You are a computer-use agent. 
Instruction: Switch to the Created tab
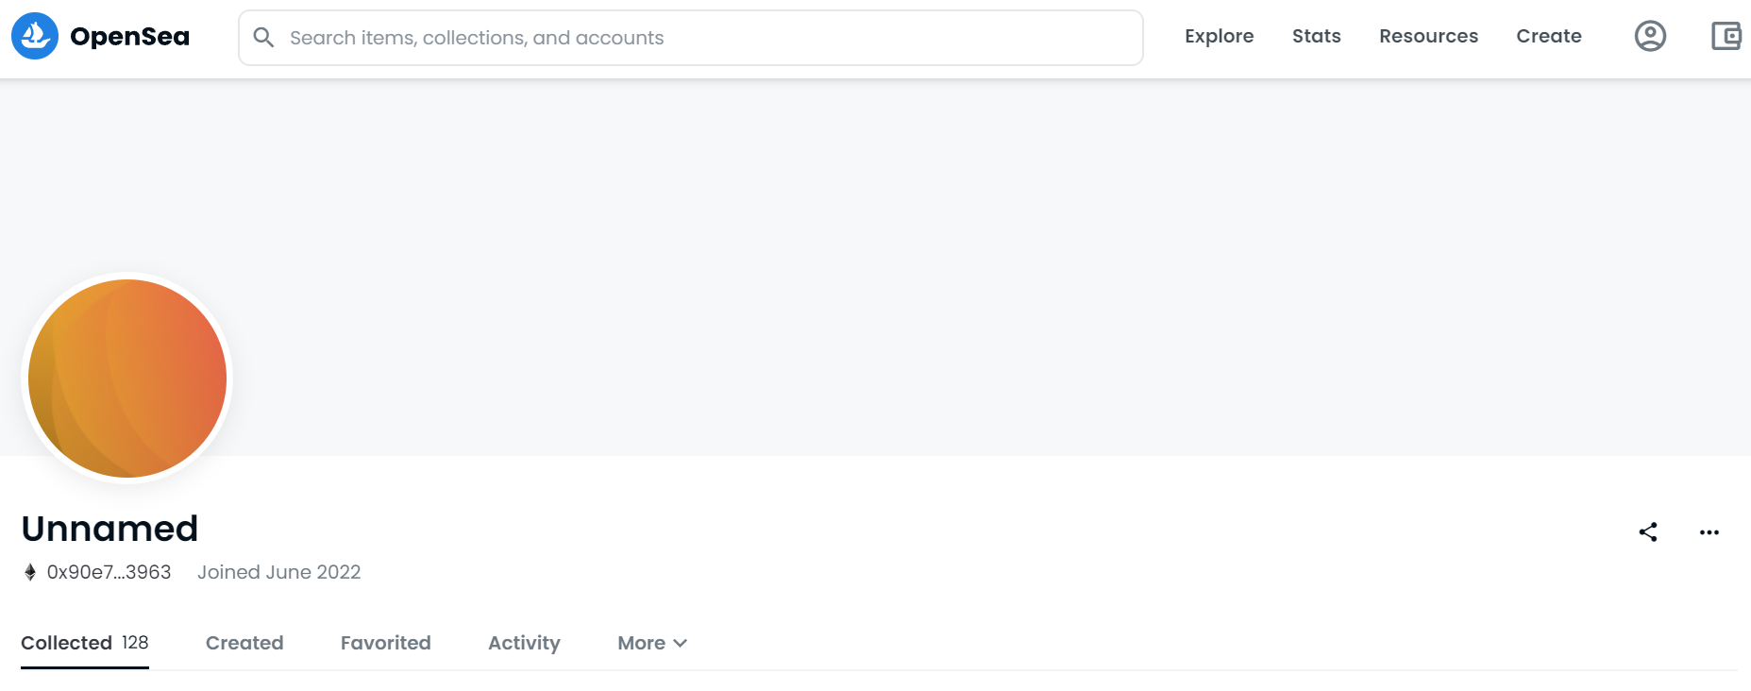(244, 643)
